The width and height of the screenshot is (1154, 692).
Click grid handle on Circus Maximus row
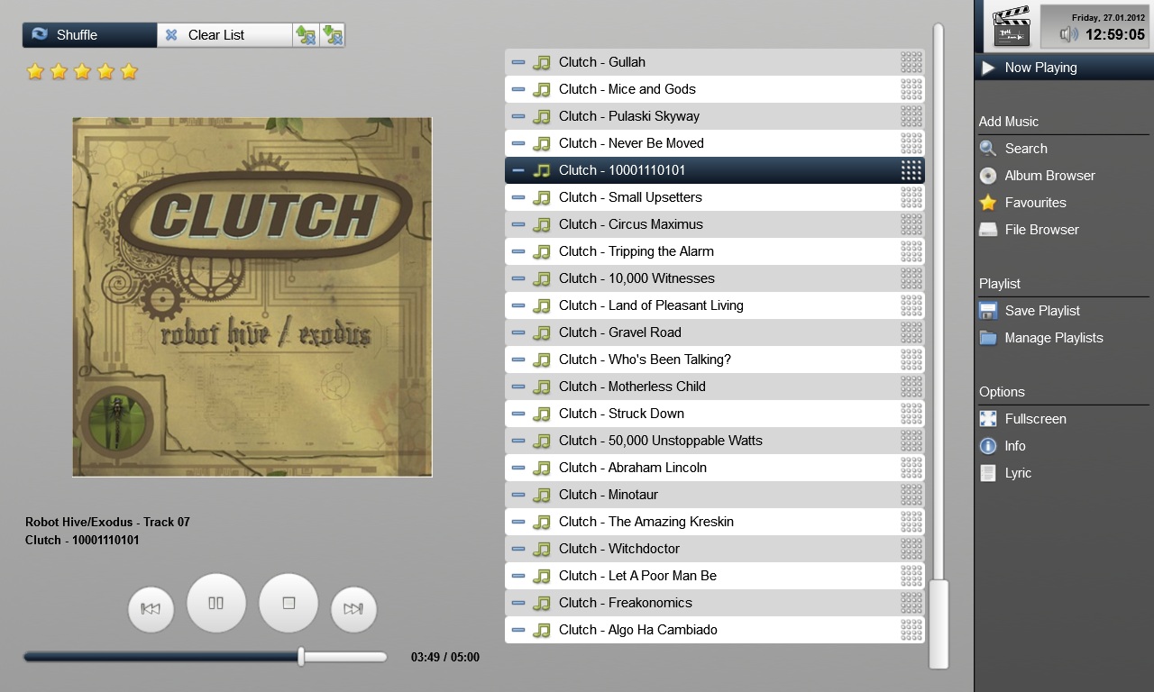tap(911, 224)
